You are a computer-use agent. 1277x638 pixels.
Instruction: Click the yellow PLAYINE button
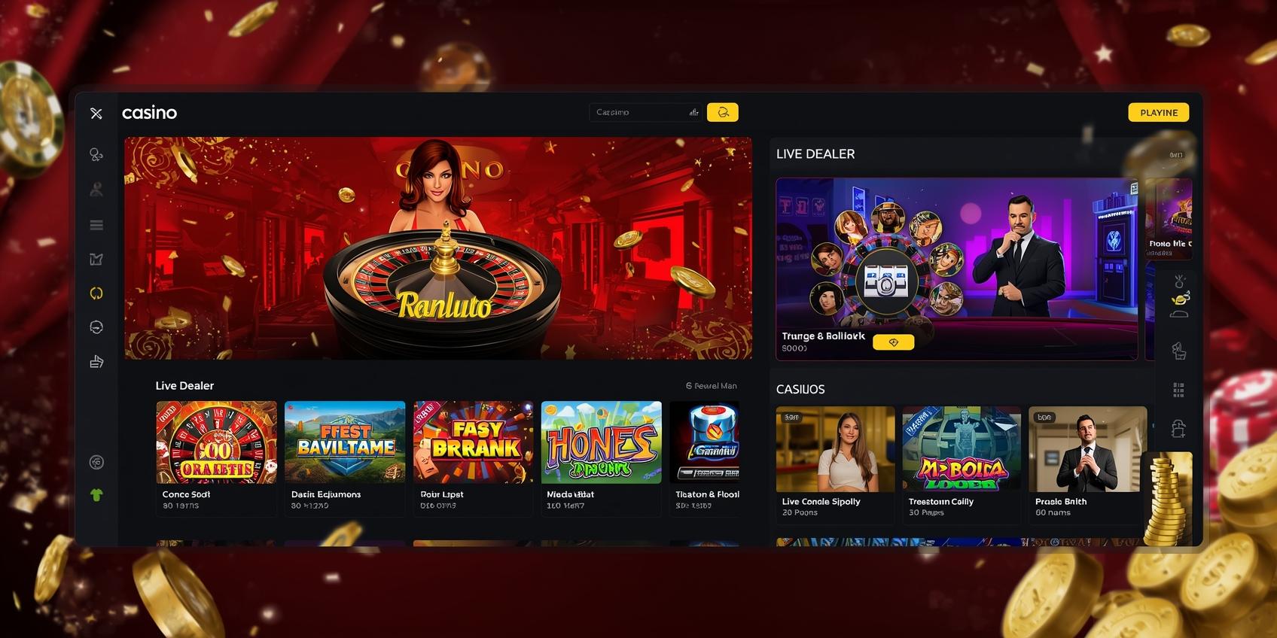click(x=1159, y=113)
